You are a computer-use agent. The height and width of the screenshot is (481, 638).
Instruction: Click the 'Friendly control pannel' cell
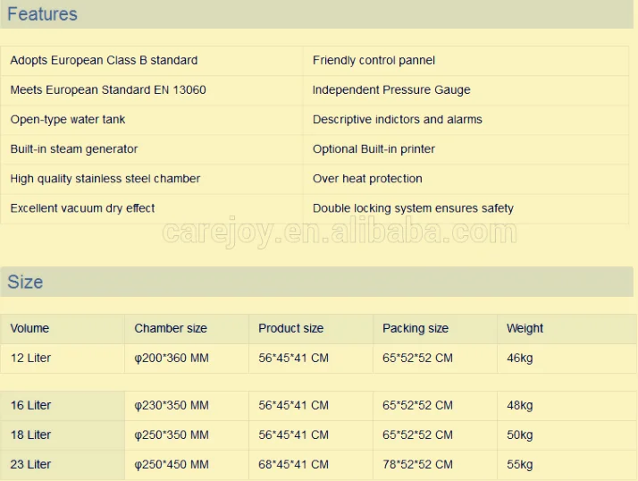[x=374, y=61]
